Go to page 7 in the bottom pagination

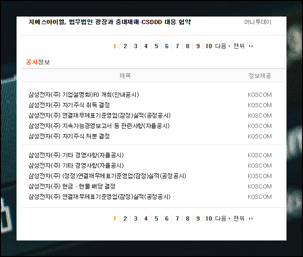[x=177, y=219]
